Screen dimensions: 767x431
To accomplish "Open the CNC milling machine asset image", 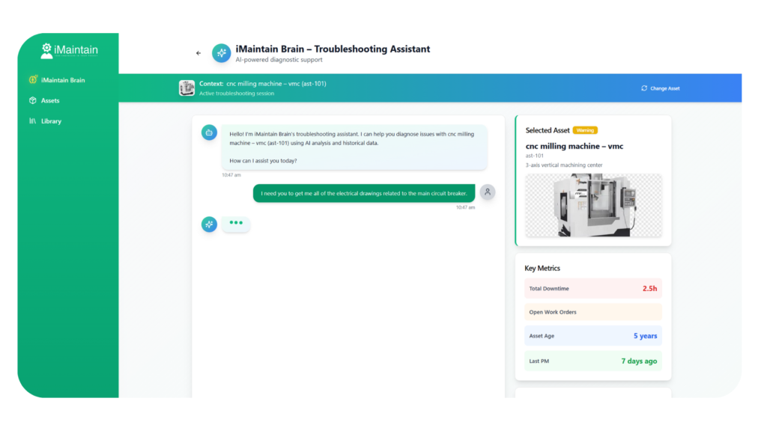I will (x=593, y=205).
